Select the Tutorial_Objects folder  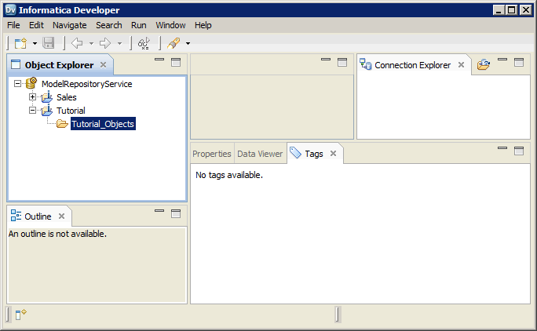(103, 124)
